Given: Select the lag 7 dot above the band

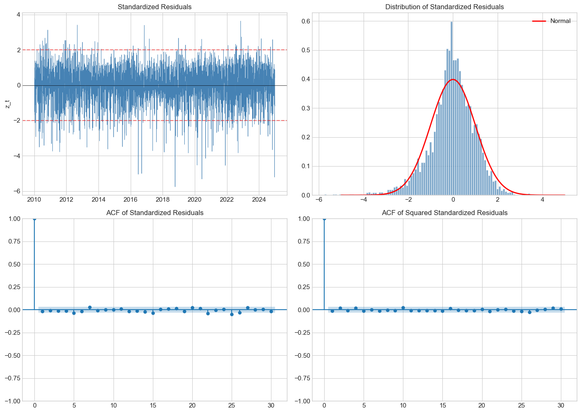Looking at the screenshot, I should (89, 306).
